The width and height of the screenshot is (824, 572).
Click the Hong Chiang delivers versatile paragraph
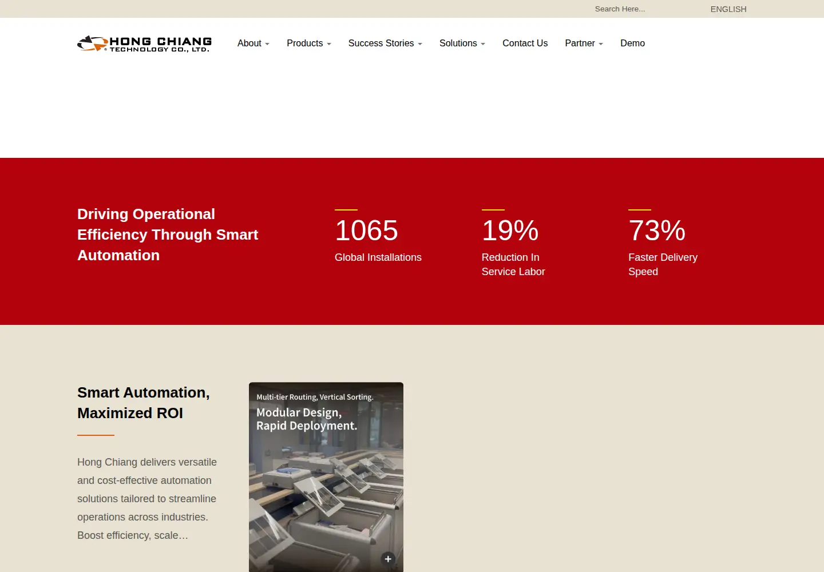click(147, 499)
